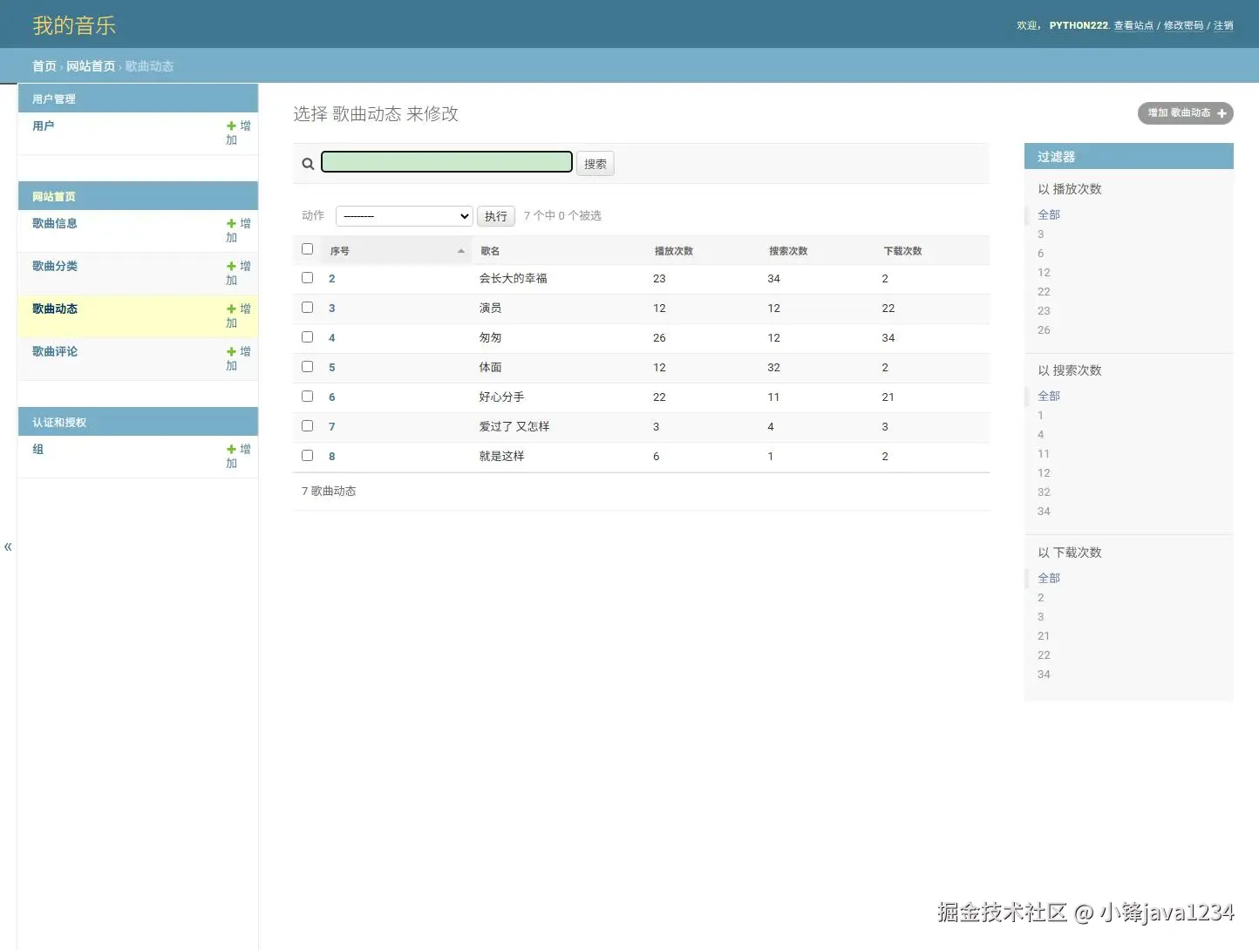This screenshot has width=1259, height=950.
Task: Open 歌曲信息 in the sidebar
Action: (55, 224)
